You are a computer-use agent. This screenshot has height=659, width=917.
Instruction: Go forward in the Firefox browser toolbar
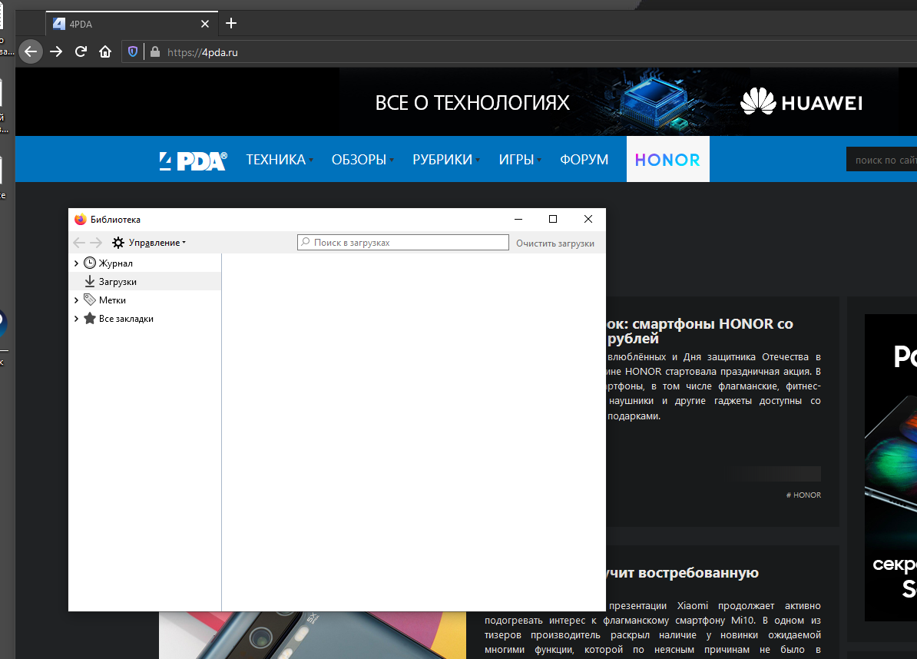[x=56, y=52]
